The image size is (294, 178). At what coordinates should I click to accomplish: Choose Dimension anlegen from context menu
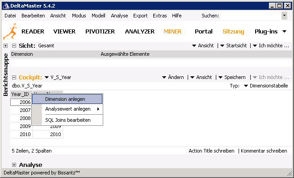coord(67,99)
